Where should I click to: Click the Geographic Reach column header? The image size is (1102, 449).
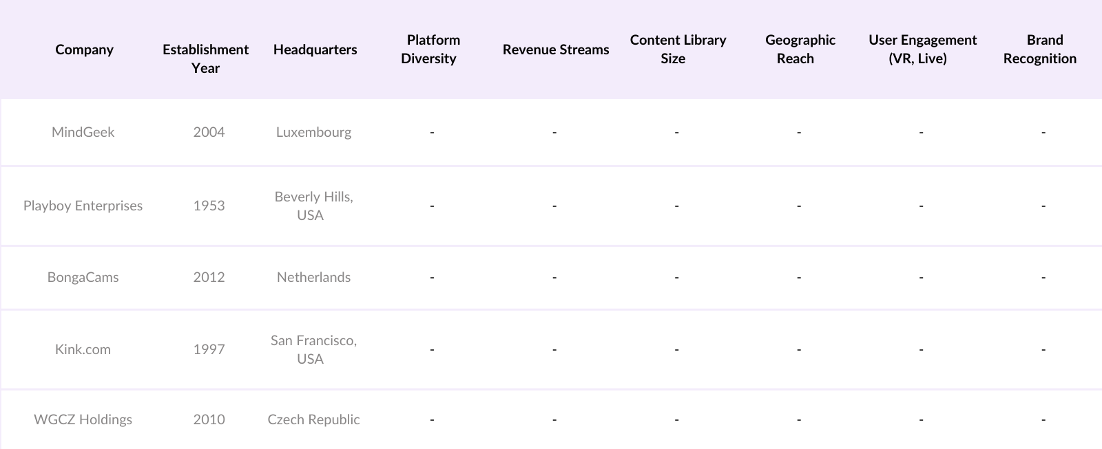point(800,50)
